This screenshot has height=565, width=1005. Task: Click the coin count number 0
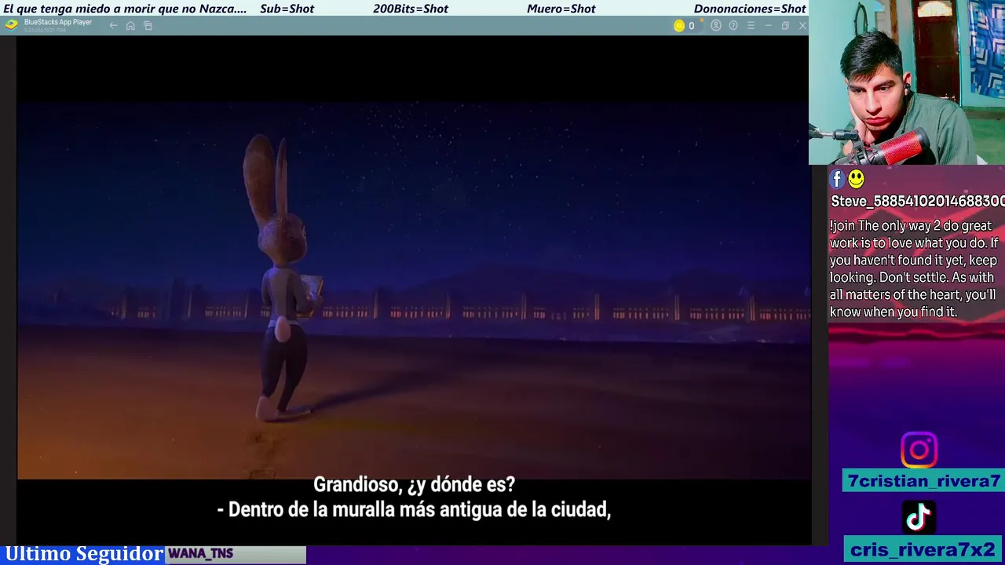691,26
